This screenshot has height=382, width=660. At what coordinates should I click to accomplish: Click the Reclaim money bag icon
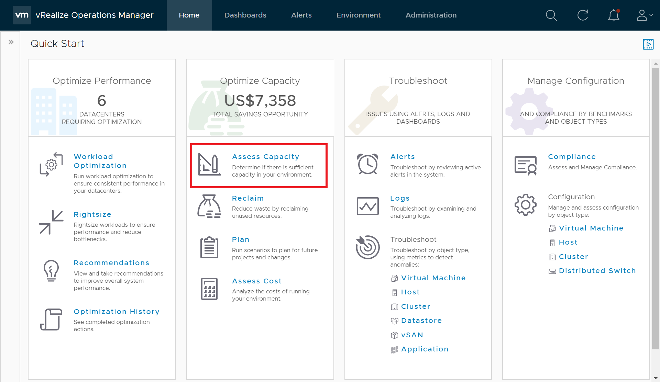(209, 206)
